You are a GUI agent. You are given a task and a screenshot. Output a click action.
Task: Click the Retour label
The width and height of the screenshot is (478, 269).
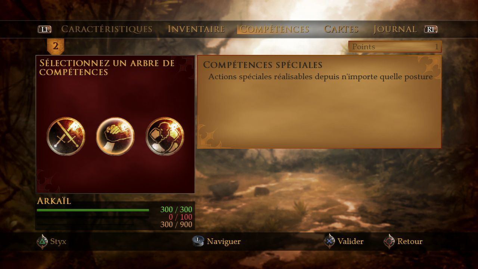[410, 242]
